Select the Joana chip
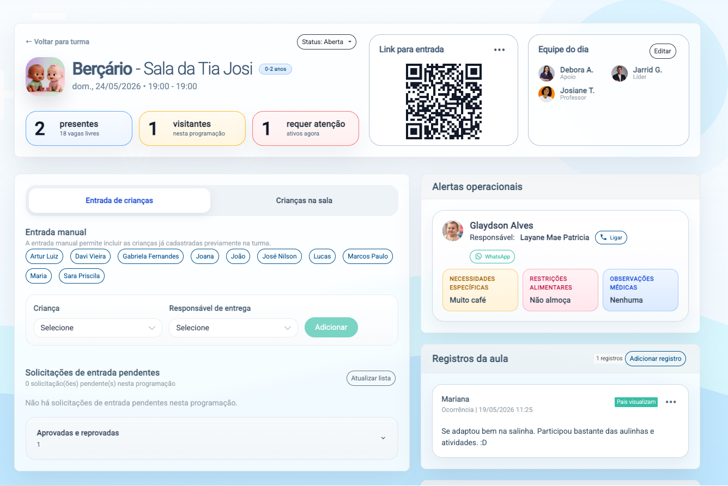The height and width of the screenshot is (486, 728). point(205,256)
